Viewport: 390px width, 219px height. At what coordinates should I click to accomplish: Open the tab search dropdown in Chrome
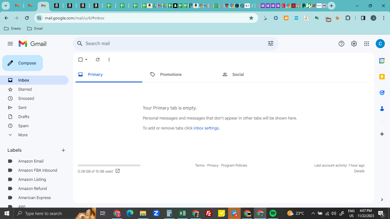pos(6,6)
